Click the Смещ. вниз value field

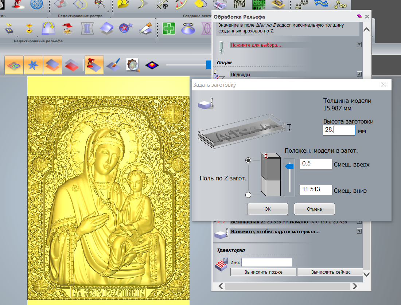(316, 190)
